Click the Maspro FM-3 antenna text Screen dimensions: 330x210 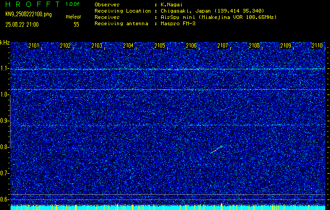point(178,24)
